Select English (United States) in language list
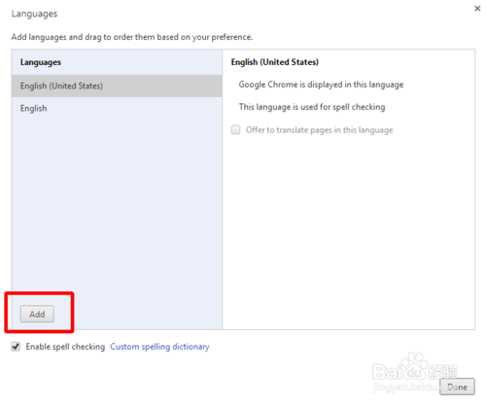 click(x=117, y=86)
